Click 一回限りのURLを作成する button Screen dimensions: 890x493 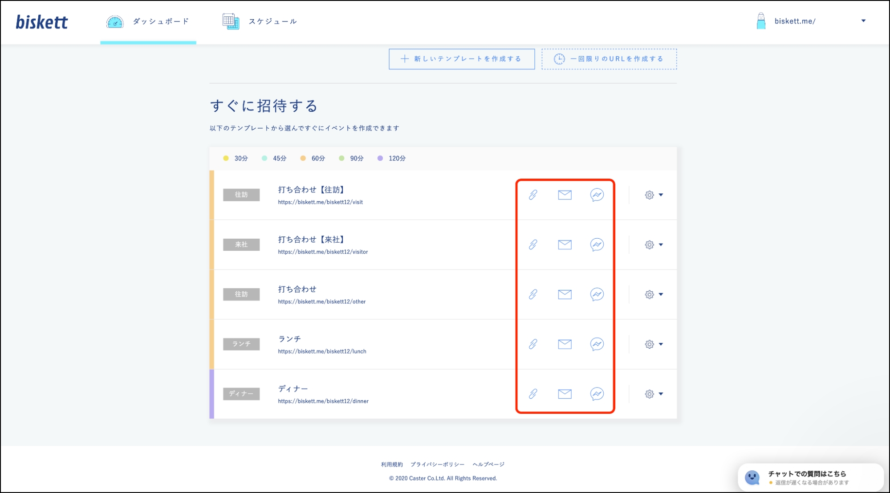(x=609, y=59)
